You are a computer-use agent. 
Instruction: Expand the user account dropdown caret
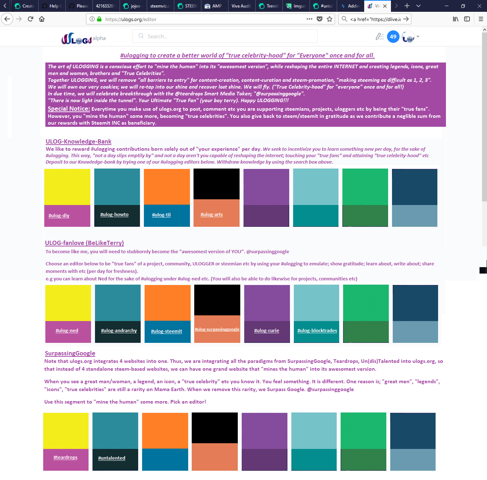coord(418,36)
